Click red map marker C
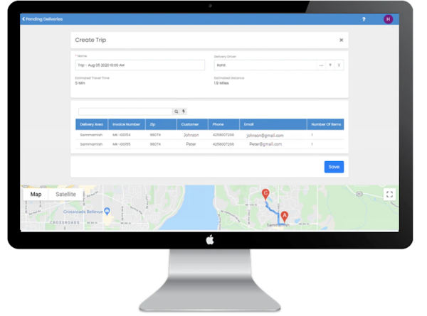Image resolution: width=427 pixels, height=316 pixels. point(265,194)
